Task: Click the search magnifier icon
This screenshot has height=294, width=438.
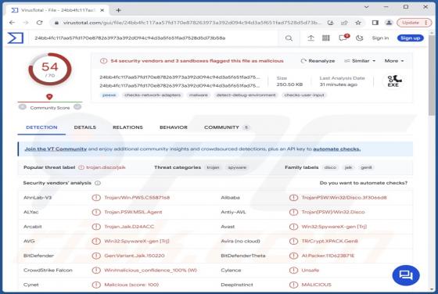Action: coord(289,38)
